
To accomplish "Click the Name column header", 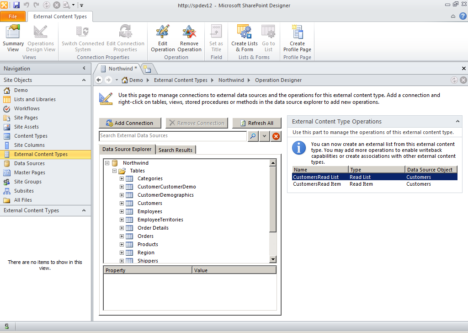I will (x=320, y=170).
